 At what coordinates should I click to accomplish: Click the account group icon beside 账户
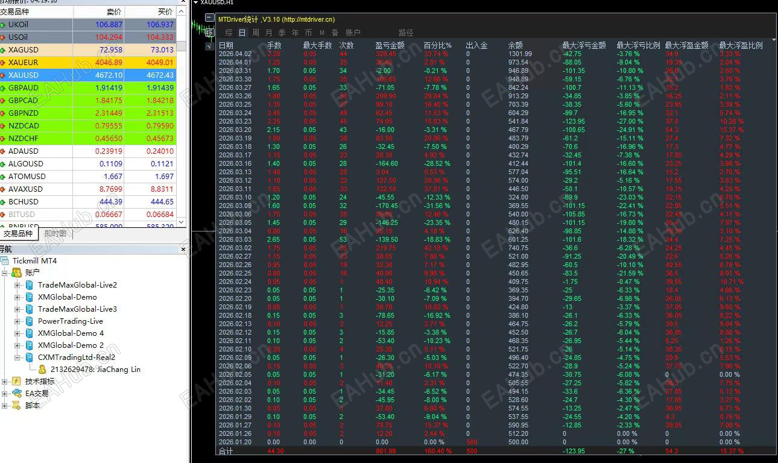tap(16, 272)
